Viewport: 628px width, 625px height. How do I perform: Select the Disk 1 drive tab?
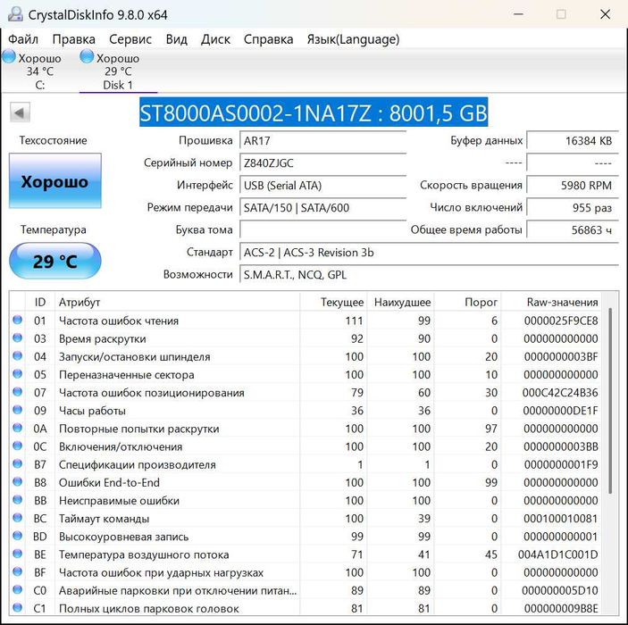pos(118,71)
